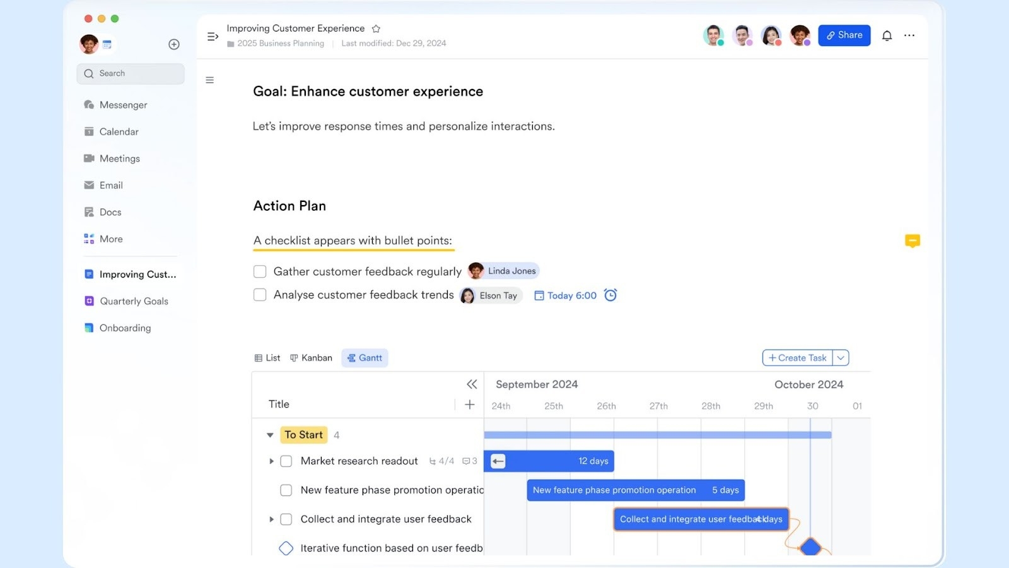The width and height of the screenshot is (1009, 568).
Task: Open the 3 comments on Market research readout
Action: click(470, 461)
